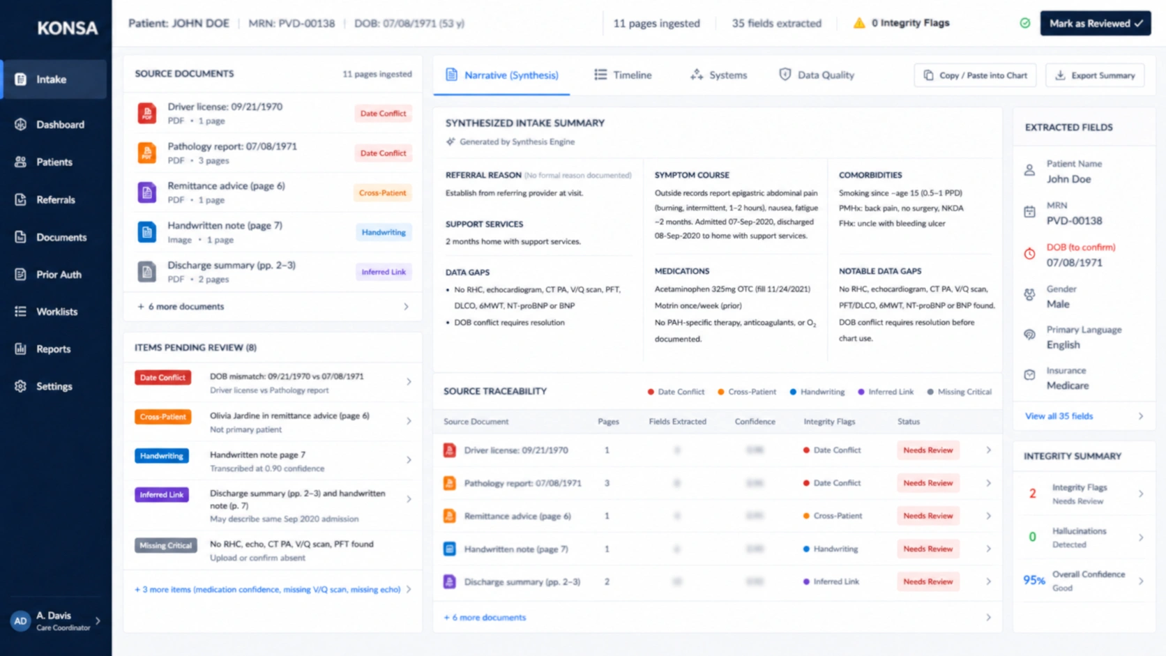Click the green verified check icon
1166x656 pixels.
(x=1025, y=23)
